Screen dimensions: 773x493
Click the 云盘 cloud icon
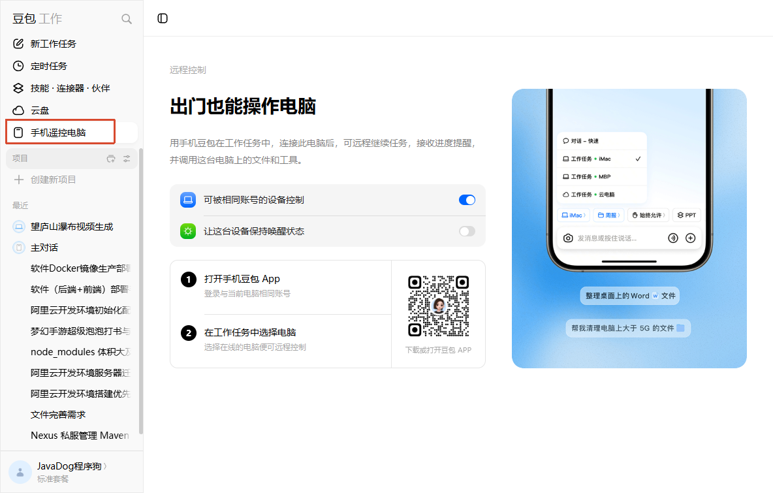(18, 110)
